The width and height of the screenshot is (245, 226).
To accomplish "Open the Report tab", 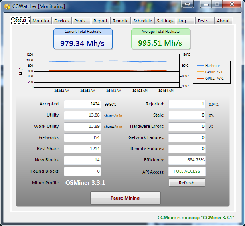I will (x=101, y=21).
